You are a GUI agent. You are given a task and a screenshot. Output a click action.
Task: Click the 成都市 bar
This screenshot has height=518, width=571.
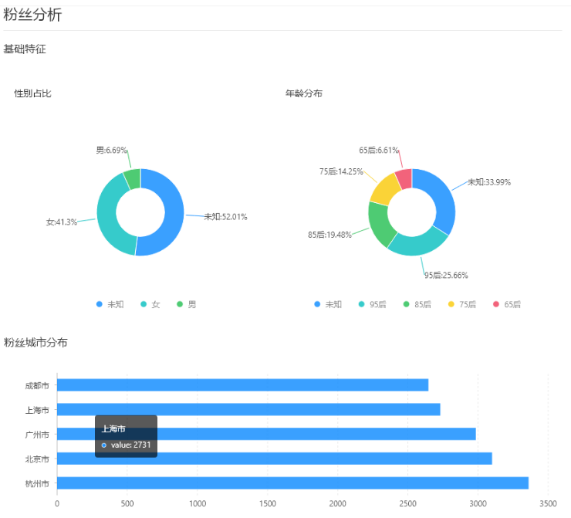coord(242,385)
